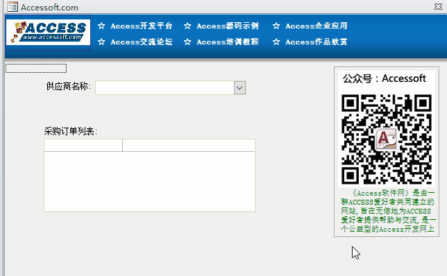Click the 供应商名称 label
This screenshot has height=276, width=447.
coord(69,86)
